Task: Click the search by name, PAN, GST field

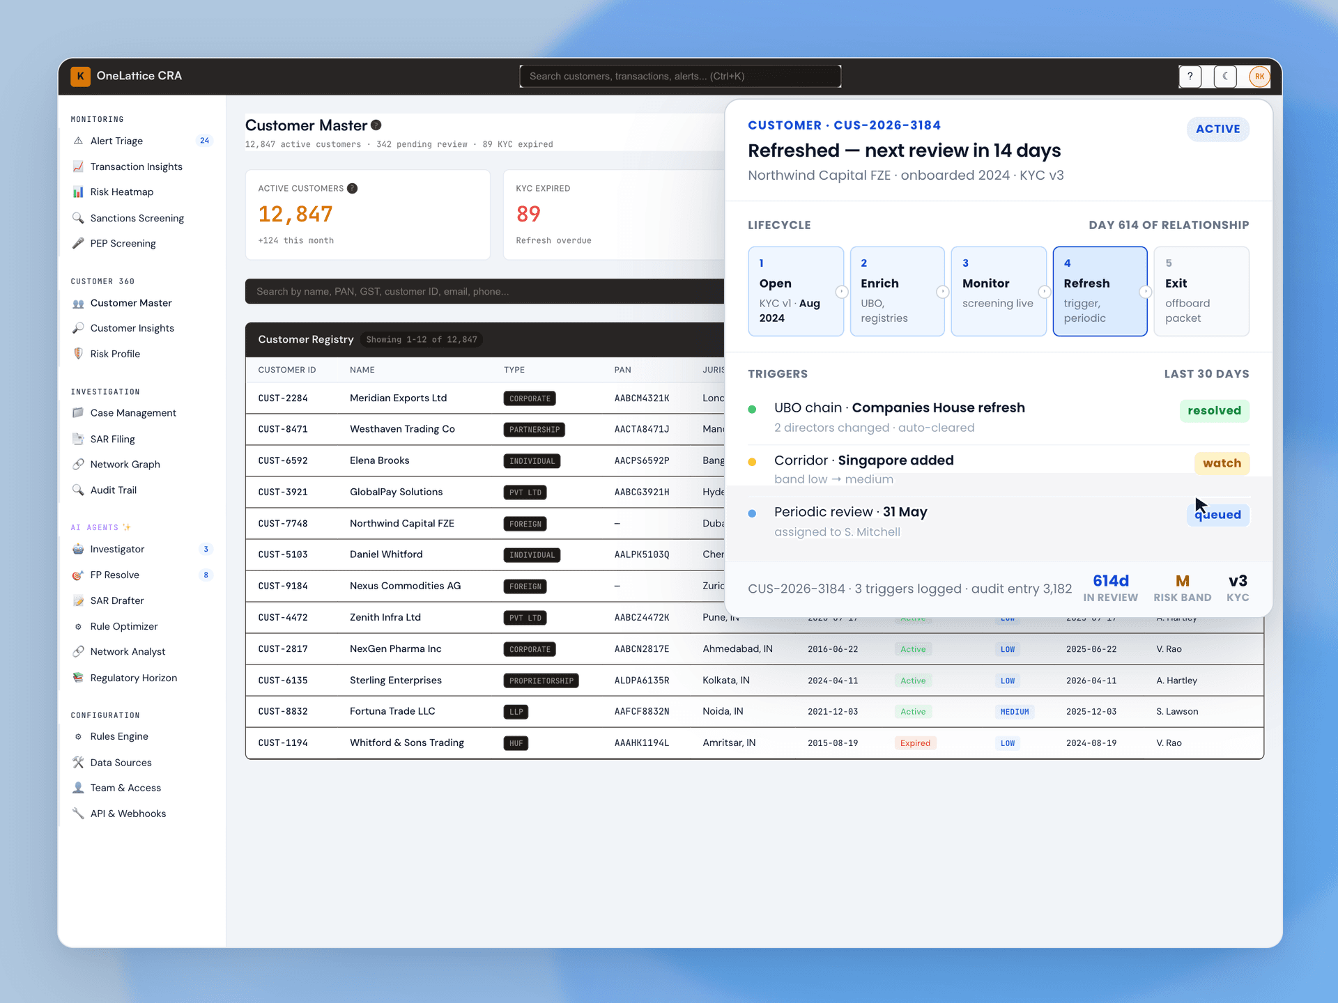Action: [485, 291]
